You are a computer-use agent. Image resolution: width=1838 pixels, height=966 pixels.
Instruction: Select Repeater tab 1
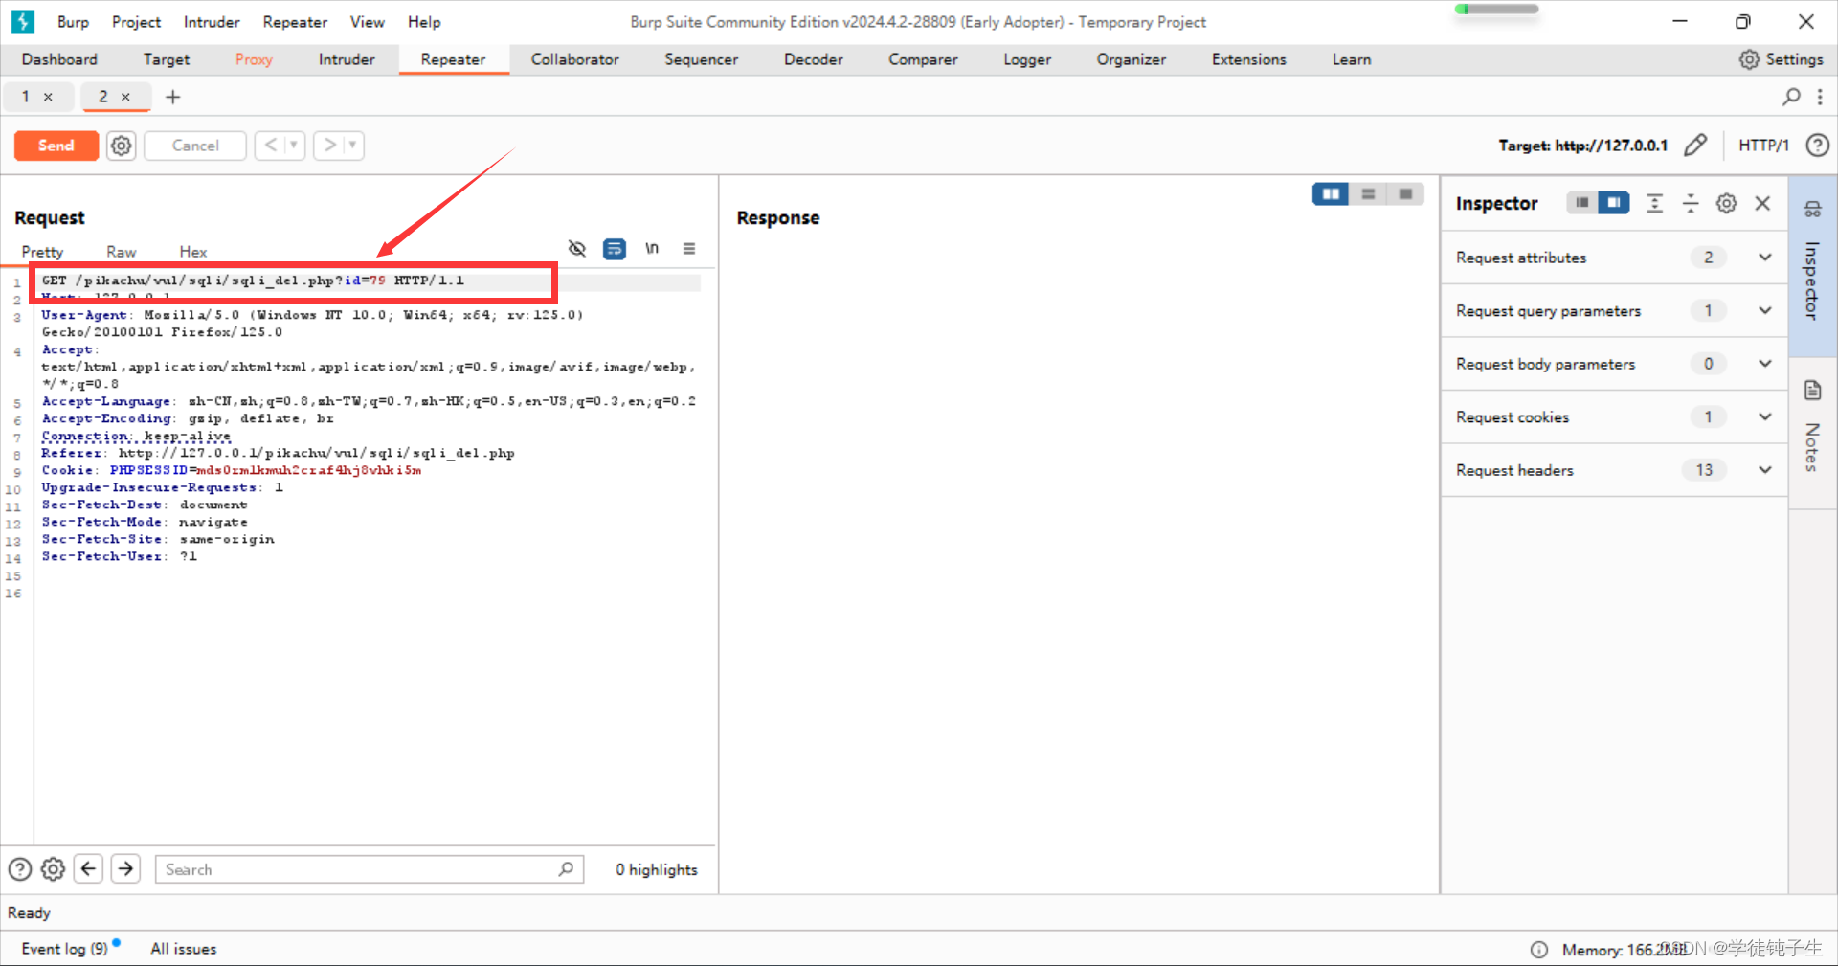(26, 97)
